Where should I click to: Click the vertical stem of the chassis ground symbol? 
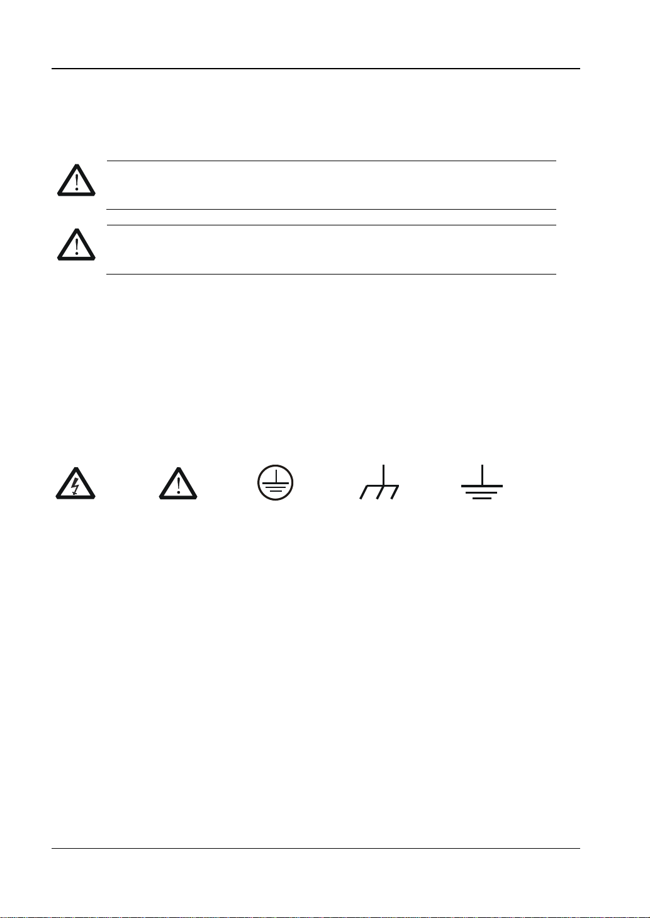pos(383,475)
